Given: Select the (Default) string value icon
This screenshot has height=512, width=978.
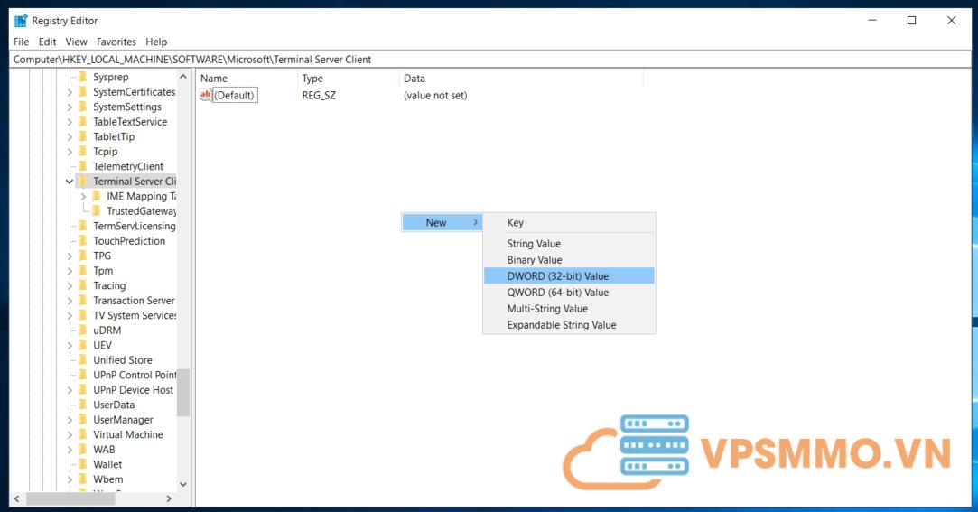Looking at the screenshot, I should coord(205,95).
